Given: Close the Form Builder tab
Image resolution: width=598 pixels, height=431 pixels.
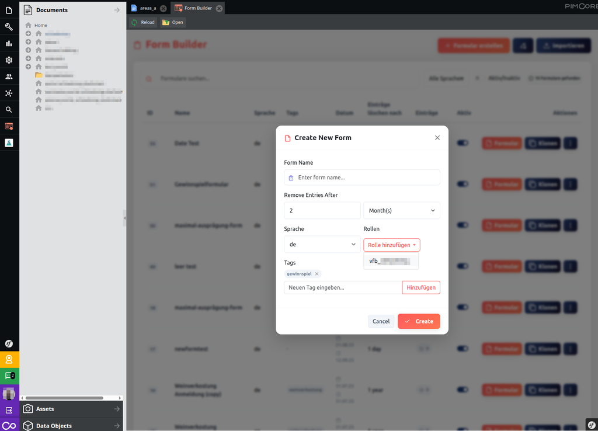Looking at the screenshot, I should point(220,8).
